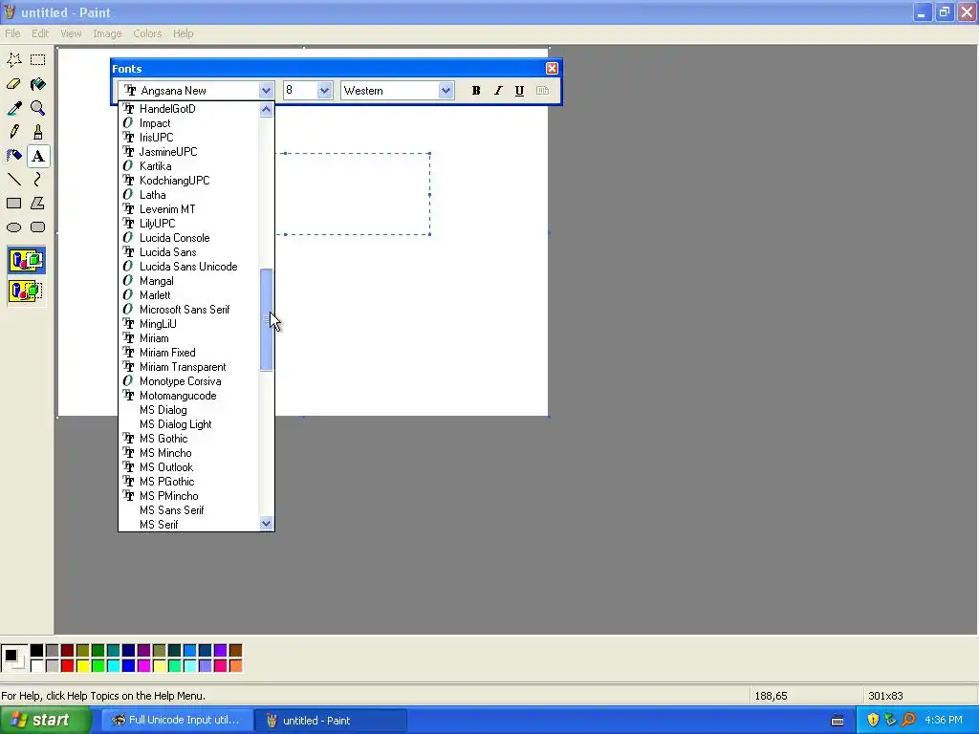Choose Microsoft Sans Serif font
Viewport: 979px width, 734px height.
(x=188, y=310)
